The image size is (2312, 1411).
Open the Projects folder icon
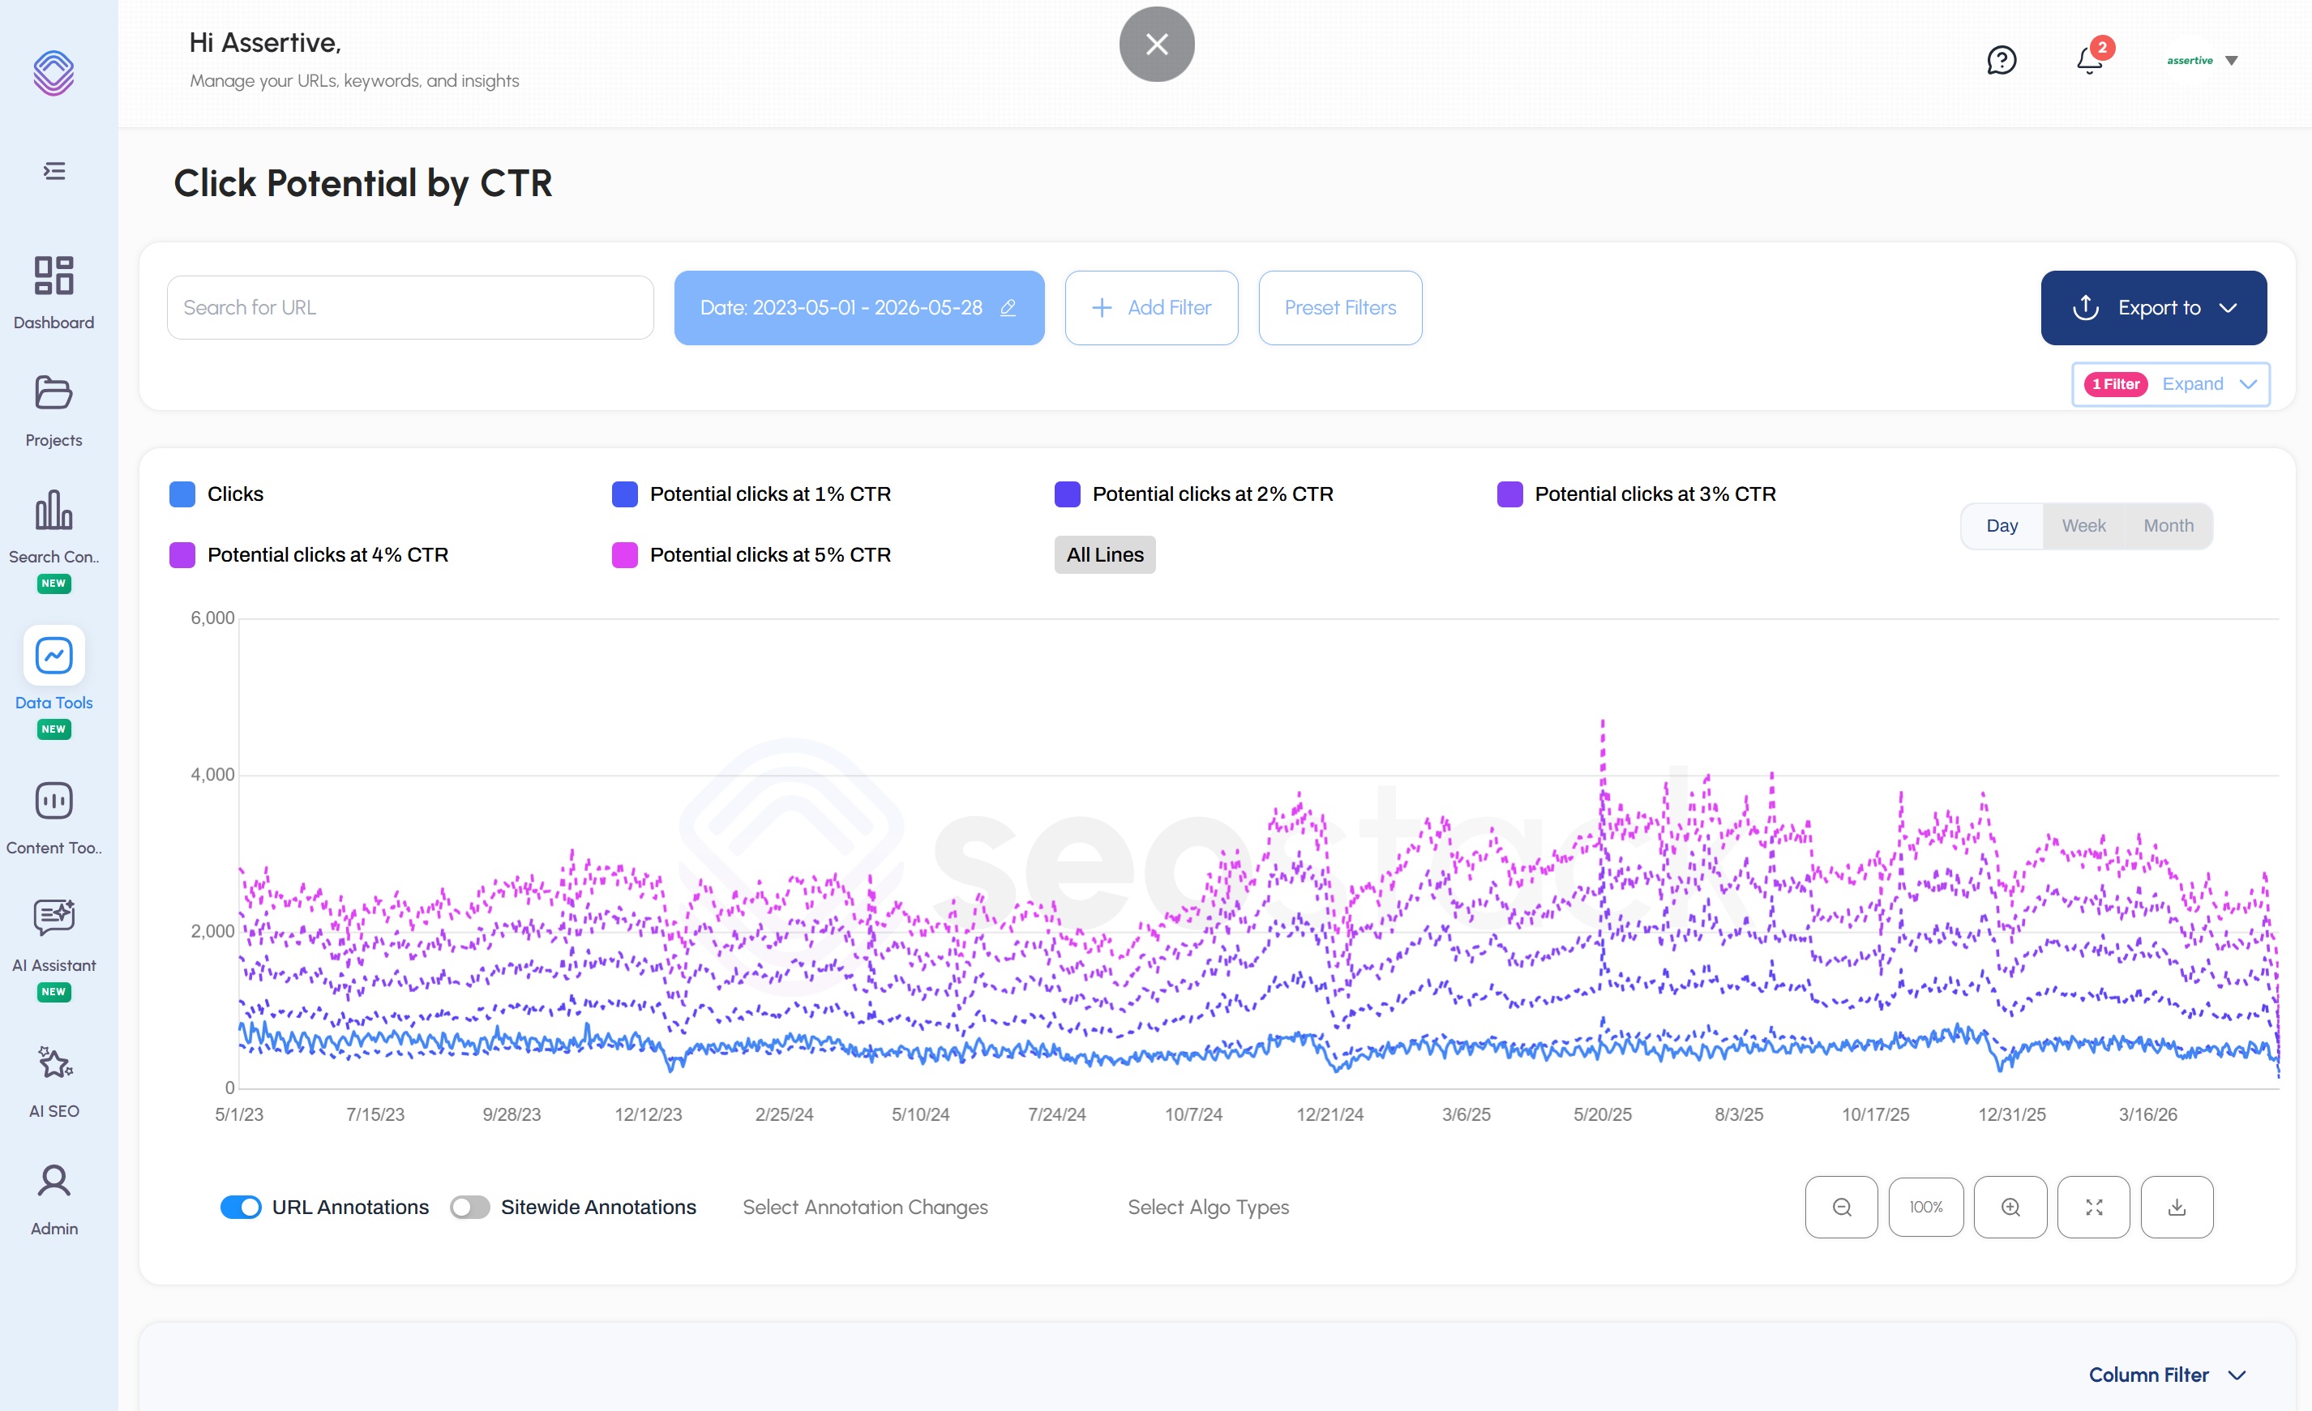tap(54, 392)
